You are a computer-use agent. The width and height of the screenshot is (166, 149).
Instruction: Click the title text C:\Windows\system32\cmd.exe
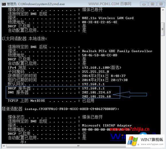pyautogui.click(x=41, y=4)
